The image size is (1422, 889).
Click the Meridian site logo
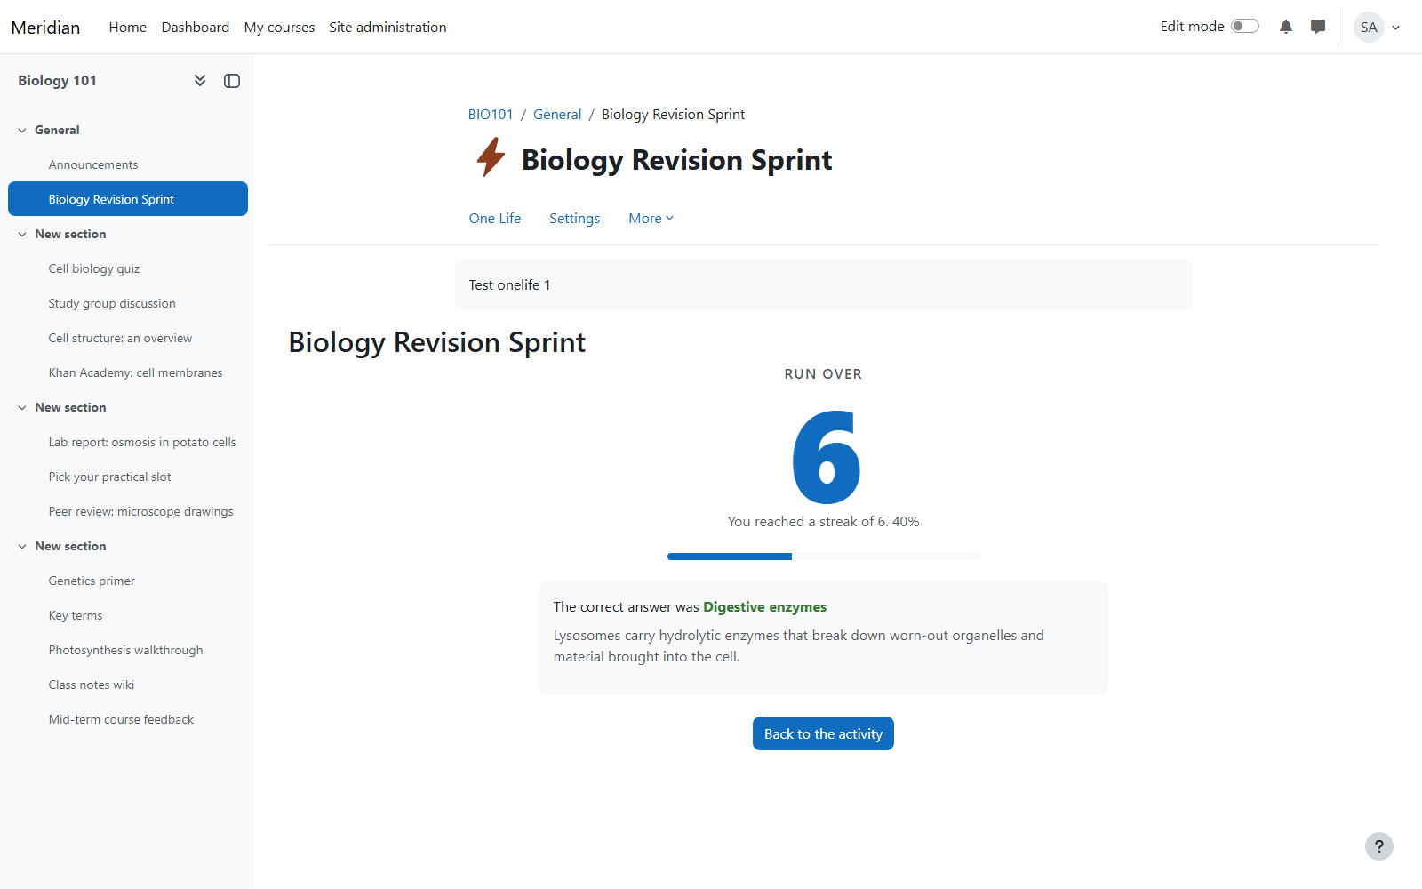click(x=45, y=27)
